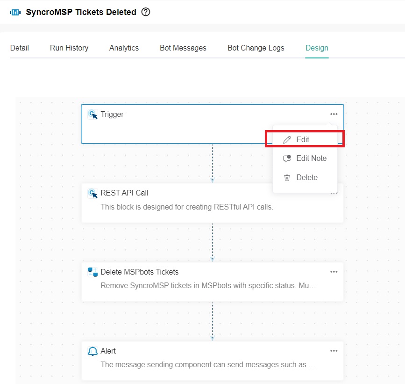
Task: Click the MSPbots bot logo icon
Action: [x=15, y=12]
